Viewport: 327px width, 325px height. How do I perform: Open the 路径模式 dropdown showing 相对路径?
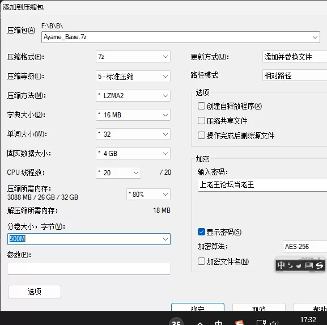coord(295,75)
